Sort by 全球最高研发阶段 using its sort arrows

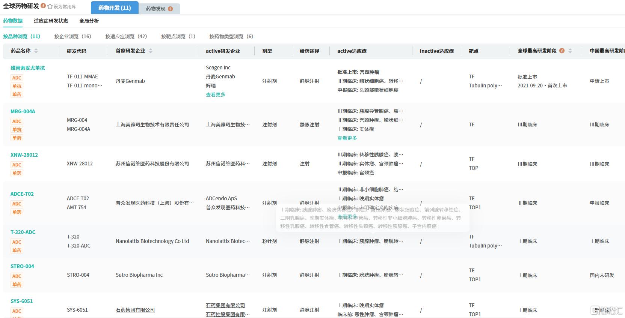click(x=570, y=51)
